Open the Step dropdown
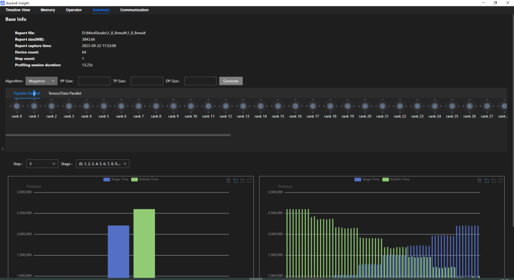Screen dimensions: 514x280 click(x=42, y=164)
